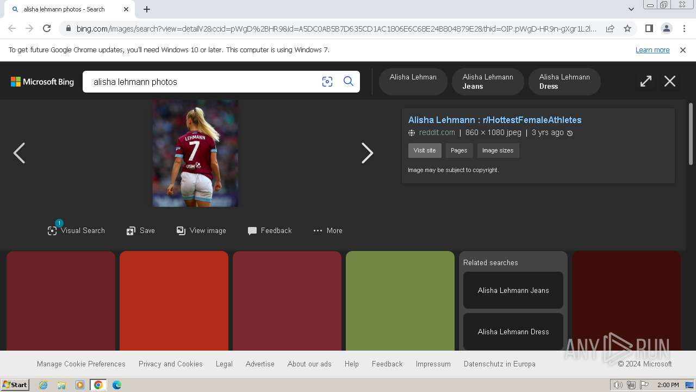Click View image
Viewport: 696px width, 392px height.
pyautogui.click(x=201, y=230)
